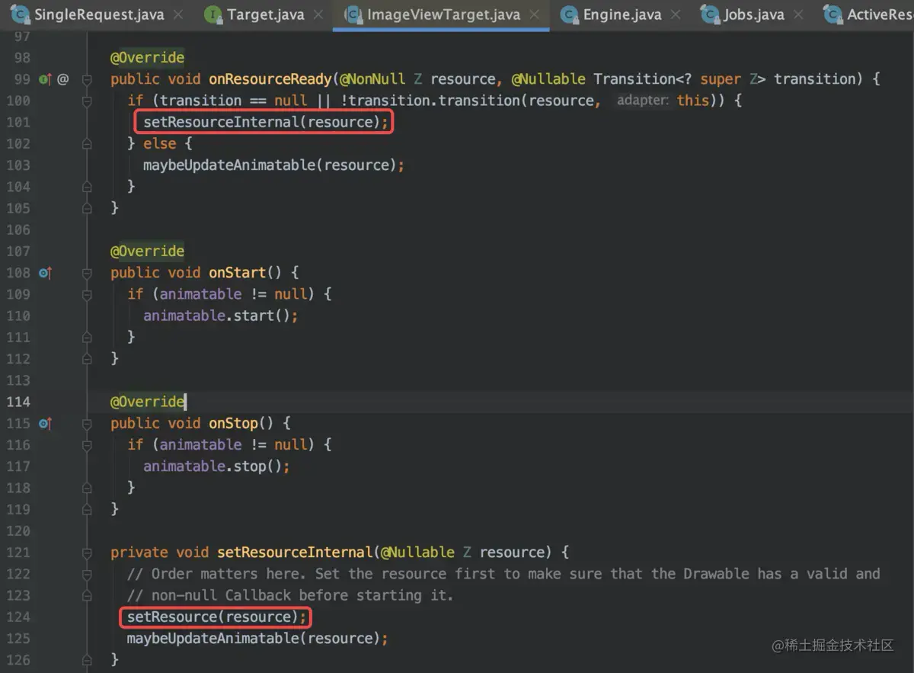Click the class icon on the ActiveRes tab
The image size is (914, 673).
coord(832,14)
